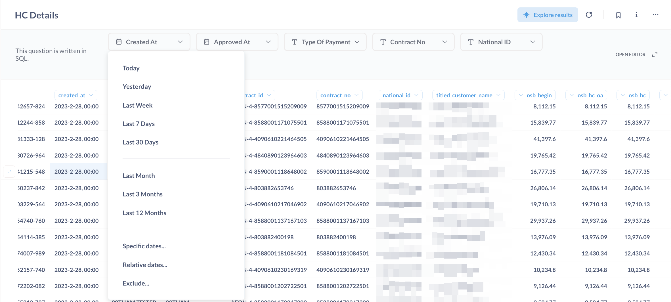Screen dimensions: 671x302
Task: Click the osb_hc_oa column header
Action: (x=586, y=95)
